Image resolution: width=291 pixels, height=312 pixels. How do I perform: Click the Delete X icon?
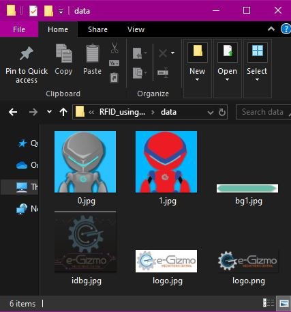(163, 53)
